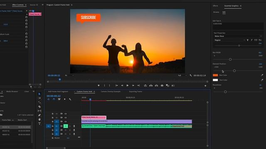The width and height of the screenshot is (266, 149).
Task: Toggle visibility eye for track V1
Action: click(x=66, y=121)
